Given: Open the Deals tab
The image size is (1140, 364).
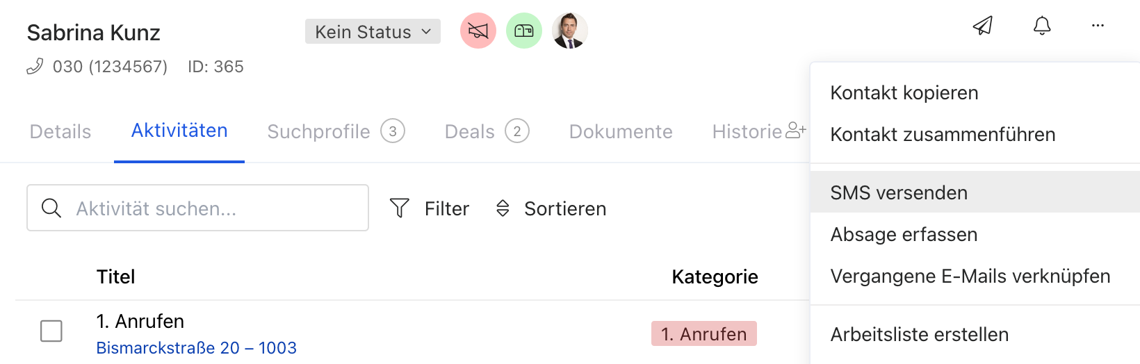Looking at the screenshot, I should [487, 131].
